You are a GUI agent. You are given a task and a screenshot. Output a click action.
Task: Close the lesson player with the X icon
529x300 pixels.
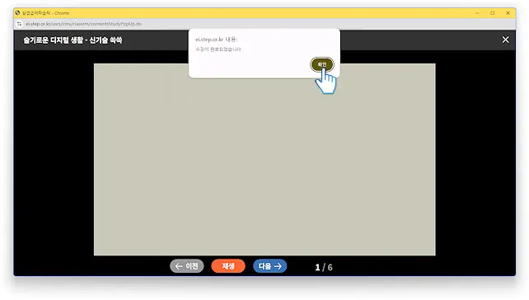point(505,40)
